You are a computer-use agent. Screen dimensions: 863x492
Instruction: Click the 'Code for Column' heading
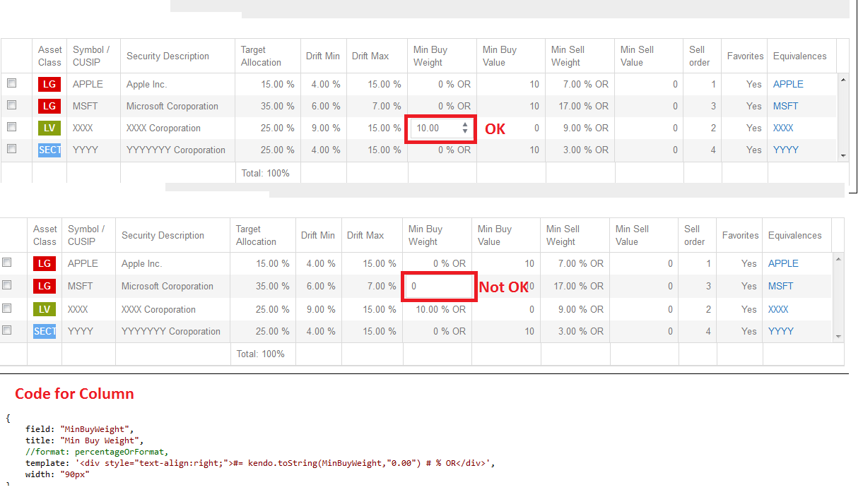pos(74,394)
